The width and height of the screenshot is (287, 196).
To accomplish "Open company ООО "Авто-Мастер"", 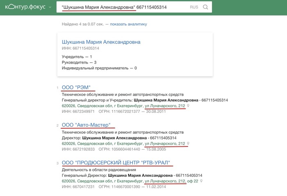I will 86,125.
